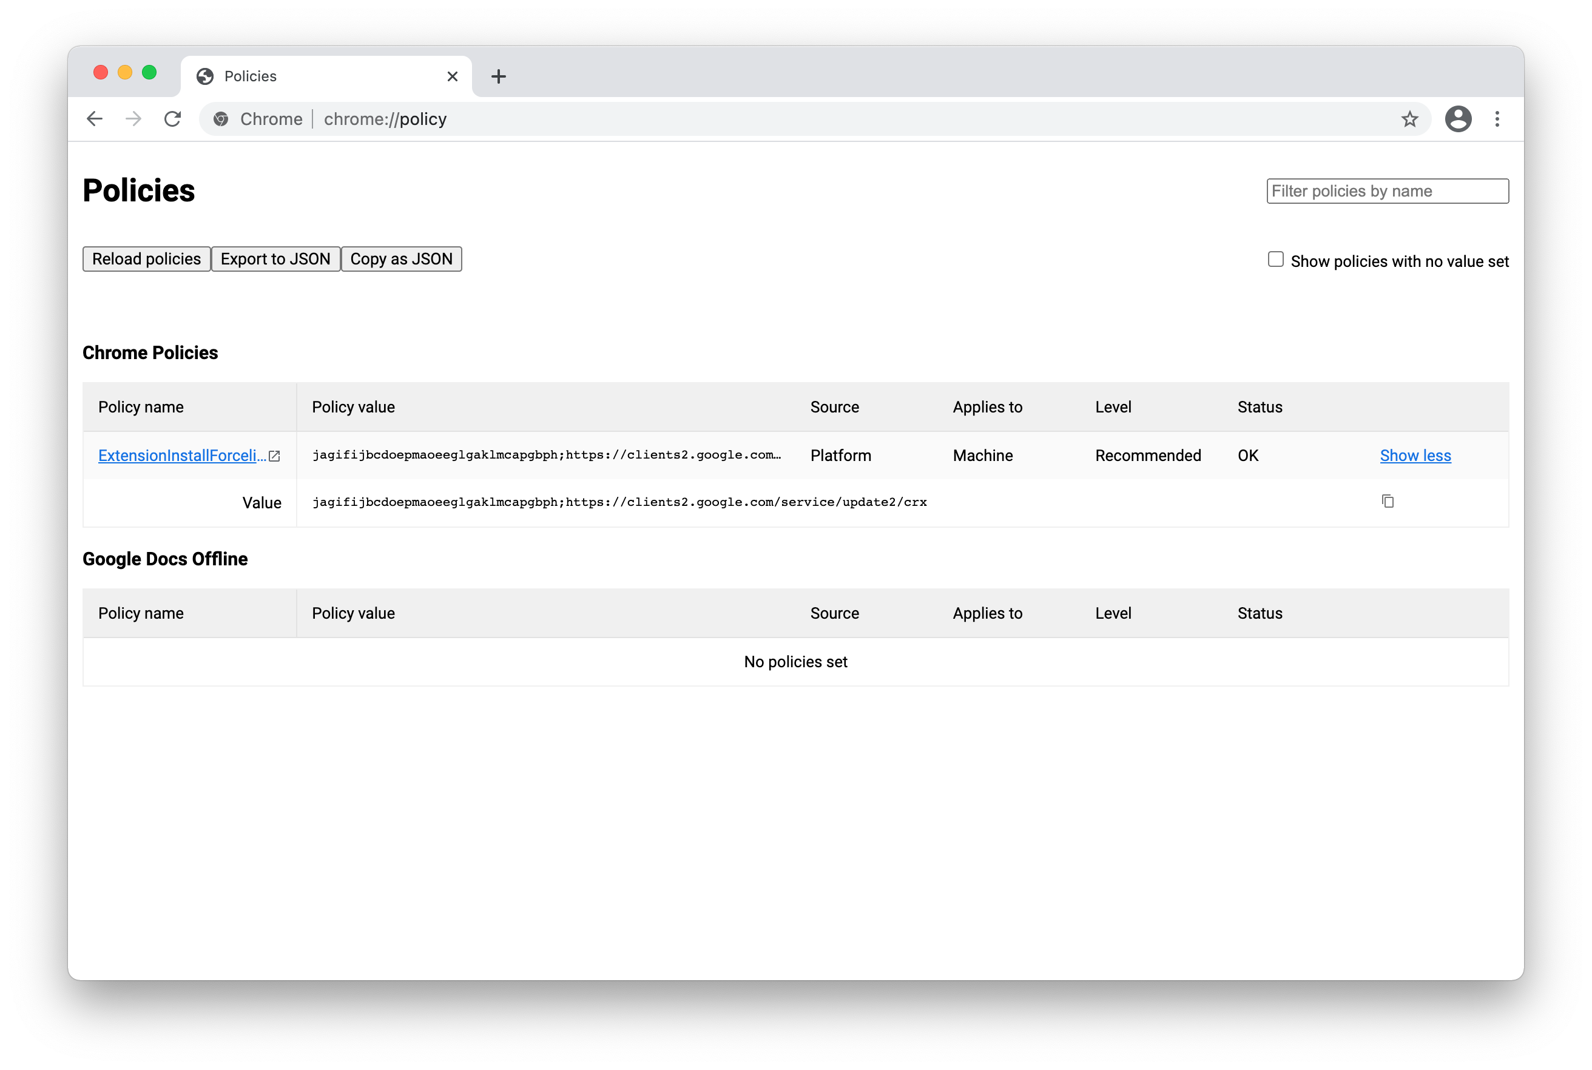Click the No policies set message

point(795,662)
